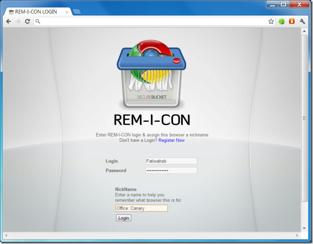Go back with the browser back arrow
The image size is (313, 244).
(8, 21)
